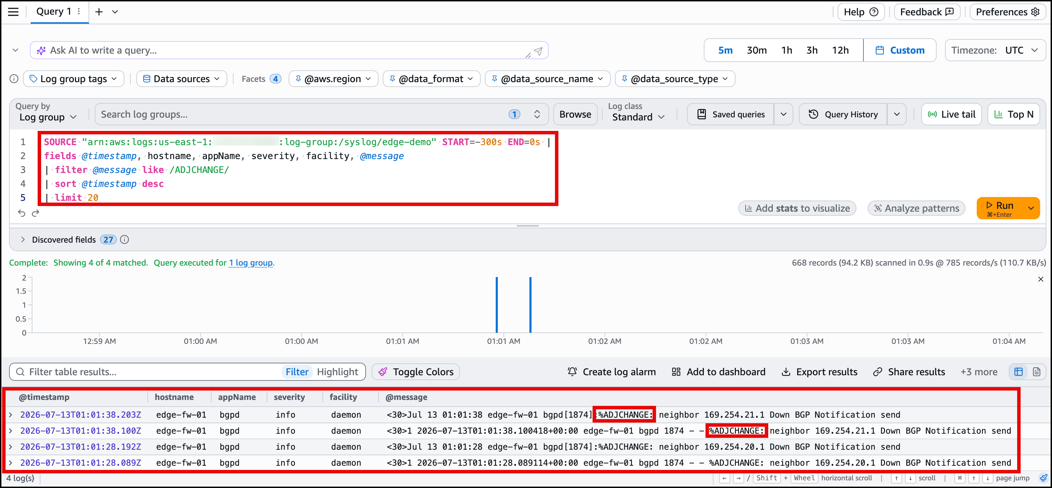
Task: Expand the Saved queries dropdown arrow
Action: [x=783, y=114]
